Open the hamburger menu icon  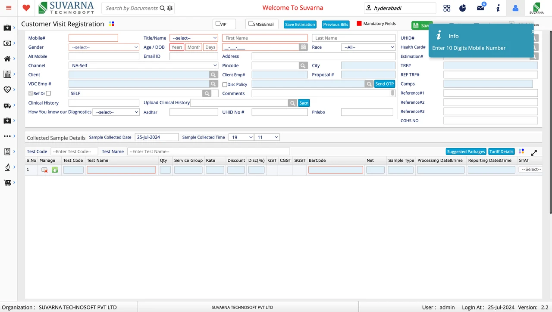pos(9,8)
